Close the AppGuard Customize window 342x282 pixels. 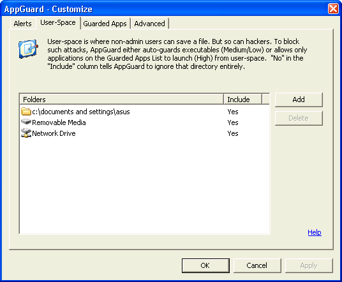333,9
